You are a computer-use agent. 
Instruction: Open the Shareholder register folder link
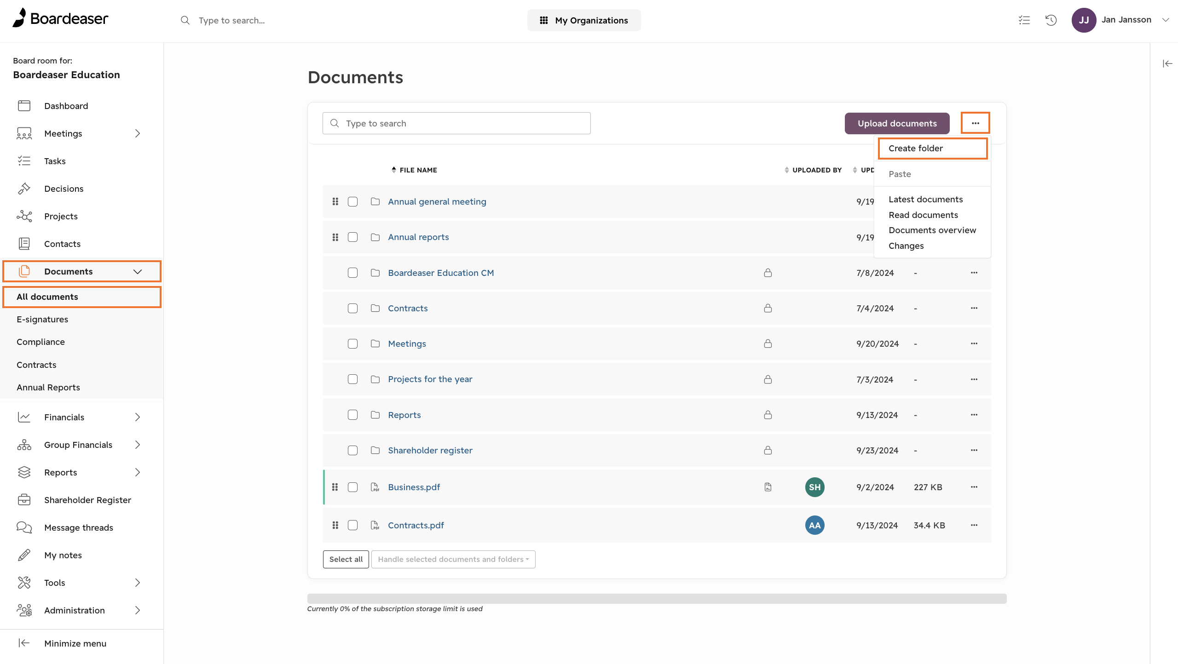pos(430,450)
